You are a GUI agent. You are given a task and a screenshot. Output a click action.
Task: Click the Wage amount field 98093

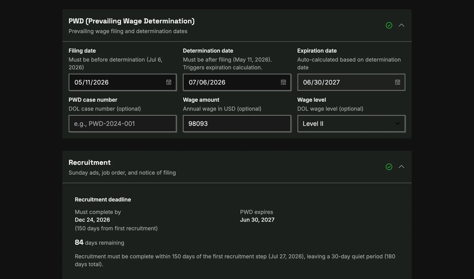pos(237,123)
